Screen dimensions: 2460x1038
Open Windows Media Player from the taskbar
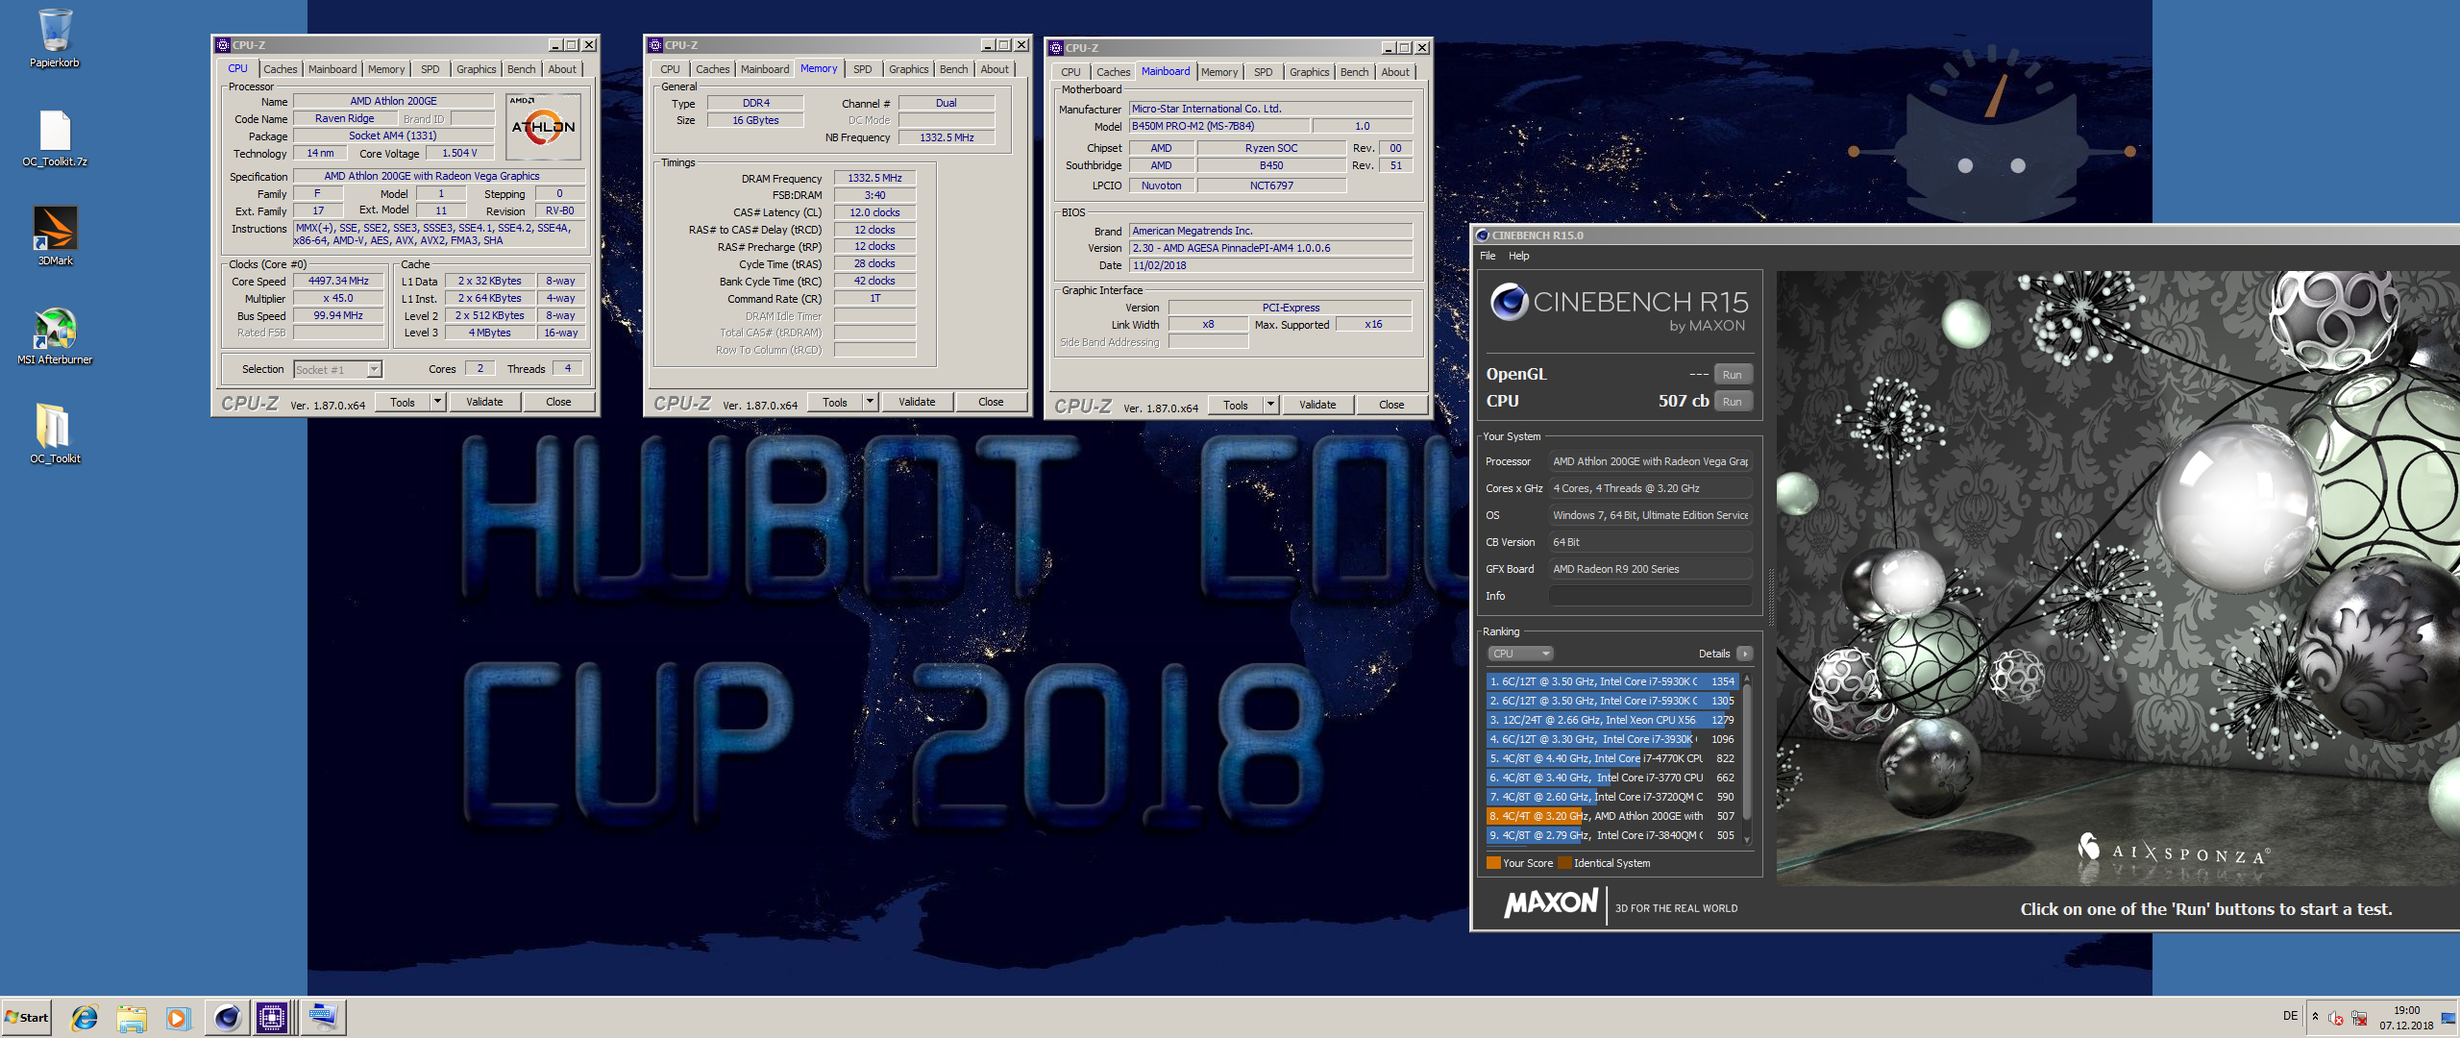(x=179, y=1017)
